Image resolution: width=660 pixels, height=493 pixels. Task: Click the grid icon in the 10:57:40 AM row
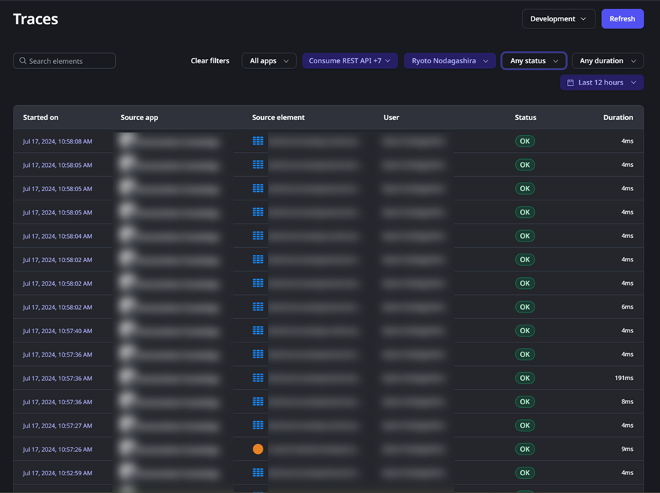coord(258,330)
